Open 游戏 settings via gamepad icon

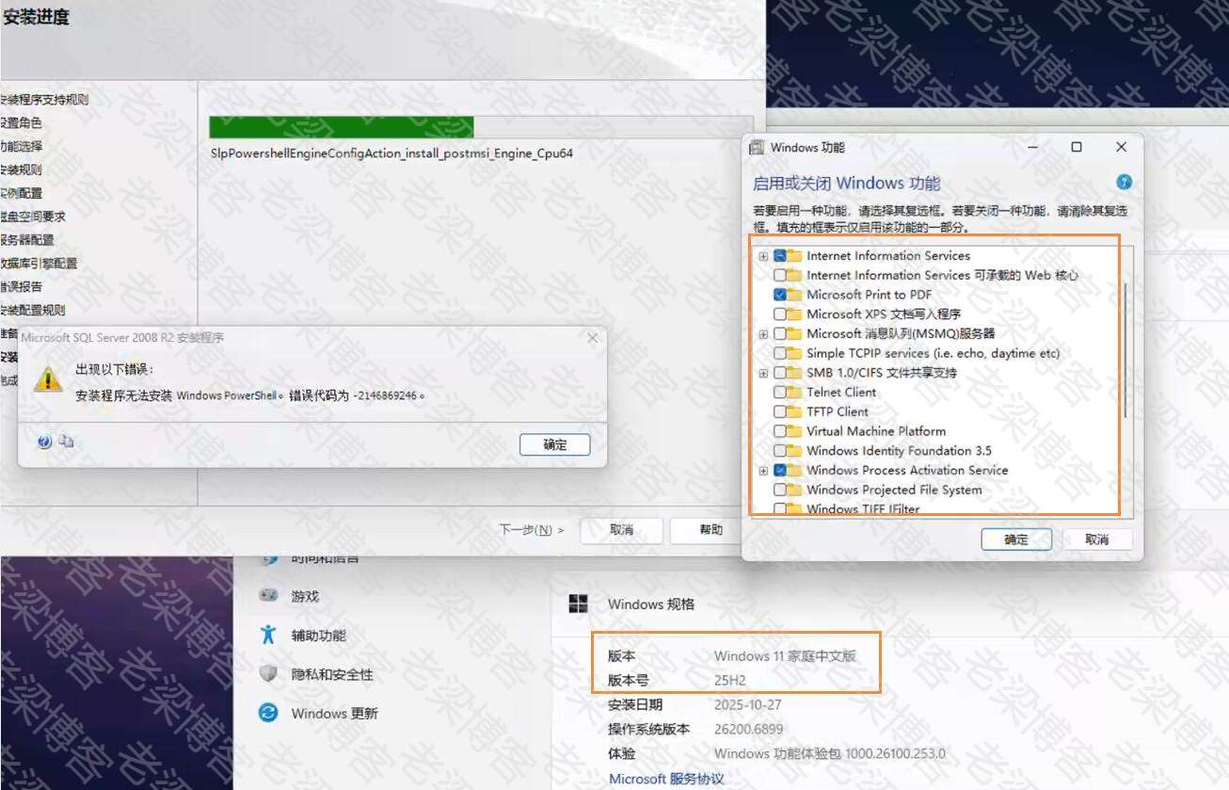click(x=269, y=596)
